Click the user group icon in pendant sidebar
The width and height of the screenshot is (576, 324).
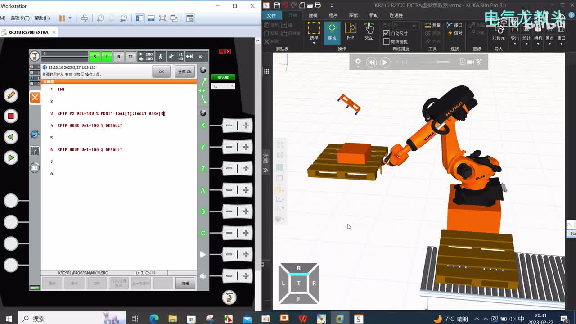[35, 168]
